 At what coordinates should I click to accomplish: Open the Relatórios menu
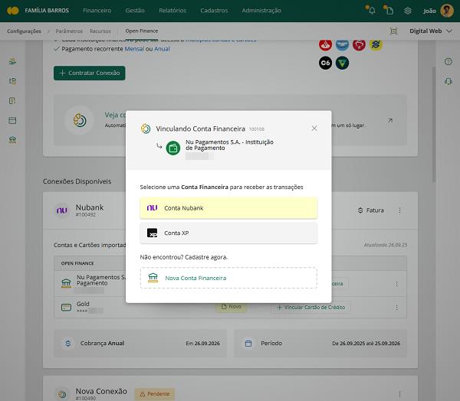point(172,11)
